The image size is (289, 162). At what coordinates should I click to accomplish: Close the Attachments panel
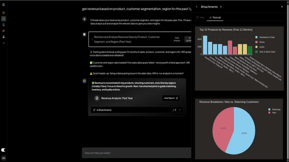pos(282,7)
